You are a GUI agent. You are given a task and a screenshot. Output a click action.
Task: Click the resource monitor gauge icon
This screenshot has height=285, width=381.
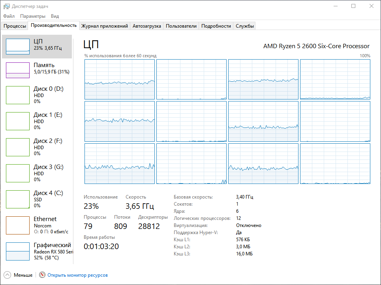point(42,275)
